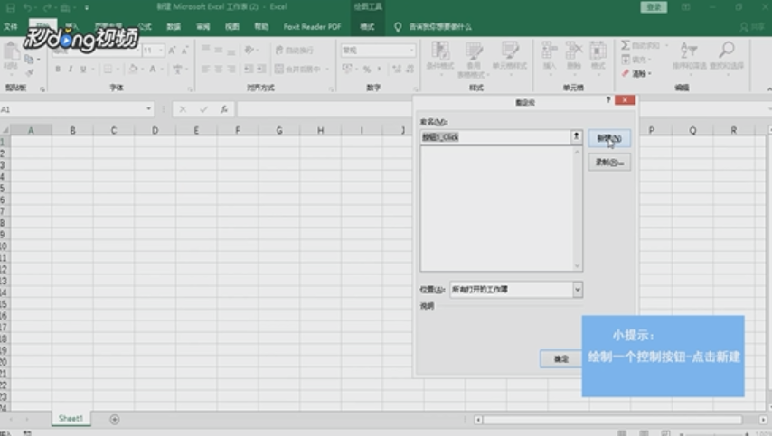
Task: Click the Increase Font Size icon
Action: [173, 51]
